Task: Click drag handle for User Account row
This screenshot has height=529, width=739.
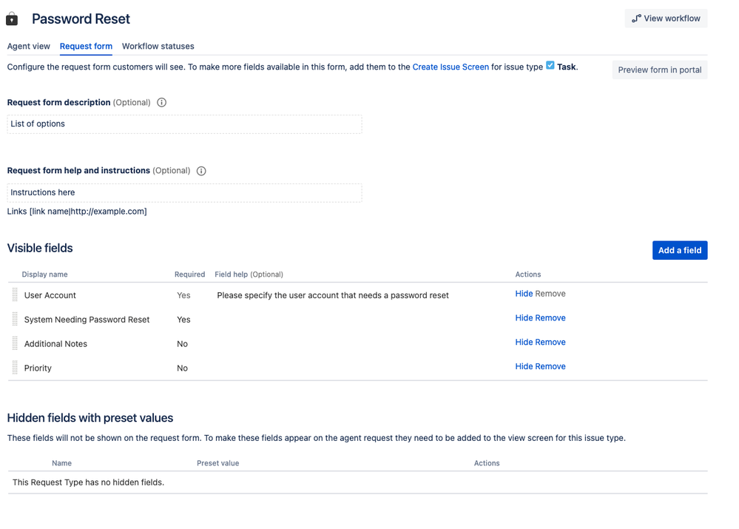Action: tap(15, 295)
